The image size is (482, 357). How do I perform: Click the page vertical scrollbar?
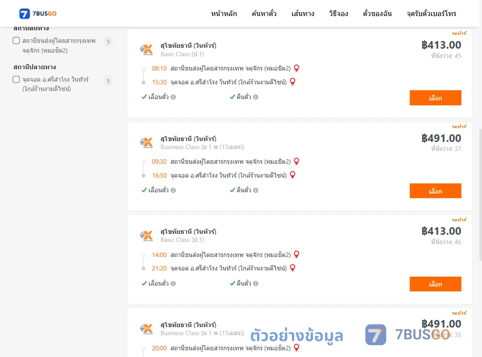481,195
